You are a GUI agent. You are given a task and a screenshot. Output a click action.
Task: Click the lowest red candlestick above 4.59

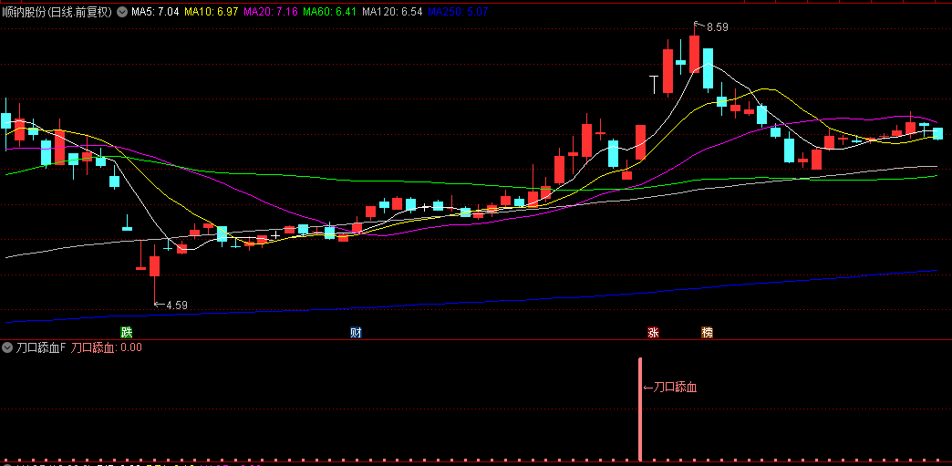(x=154, y=266)
